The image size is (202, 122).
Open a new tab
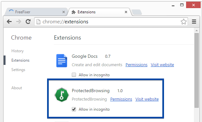pos(137,12)
